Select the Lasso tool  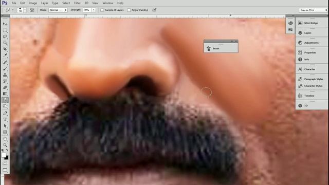pyautogui.click(x=5, y=36)
